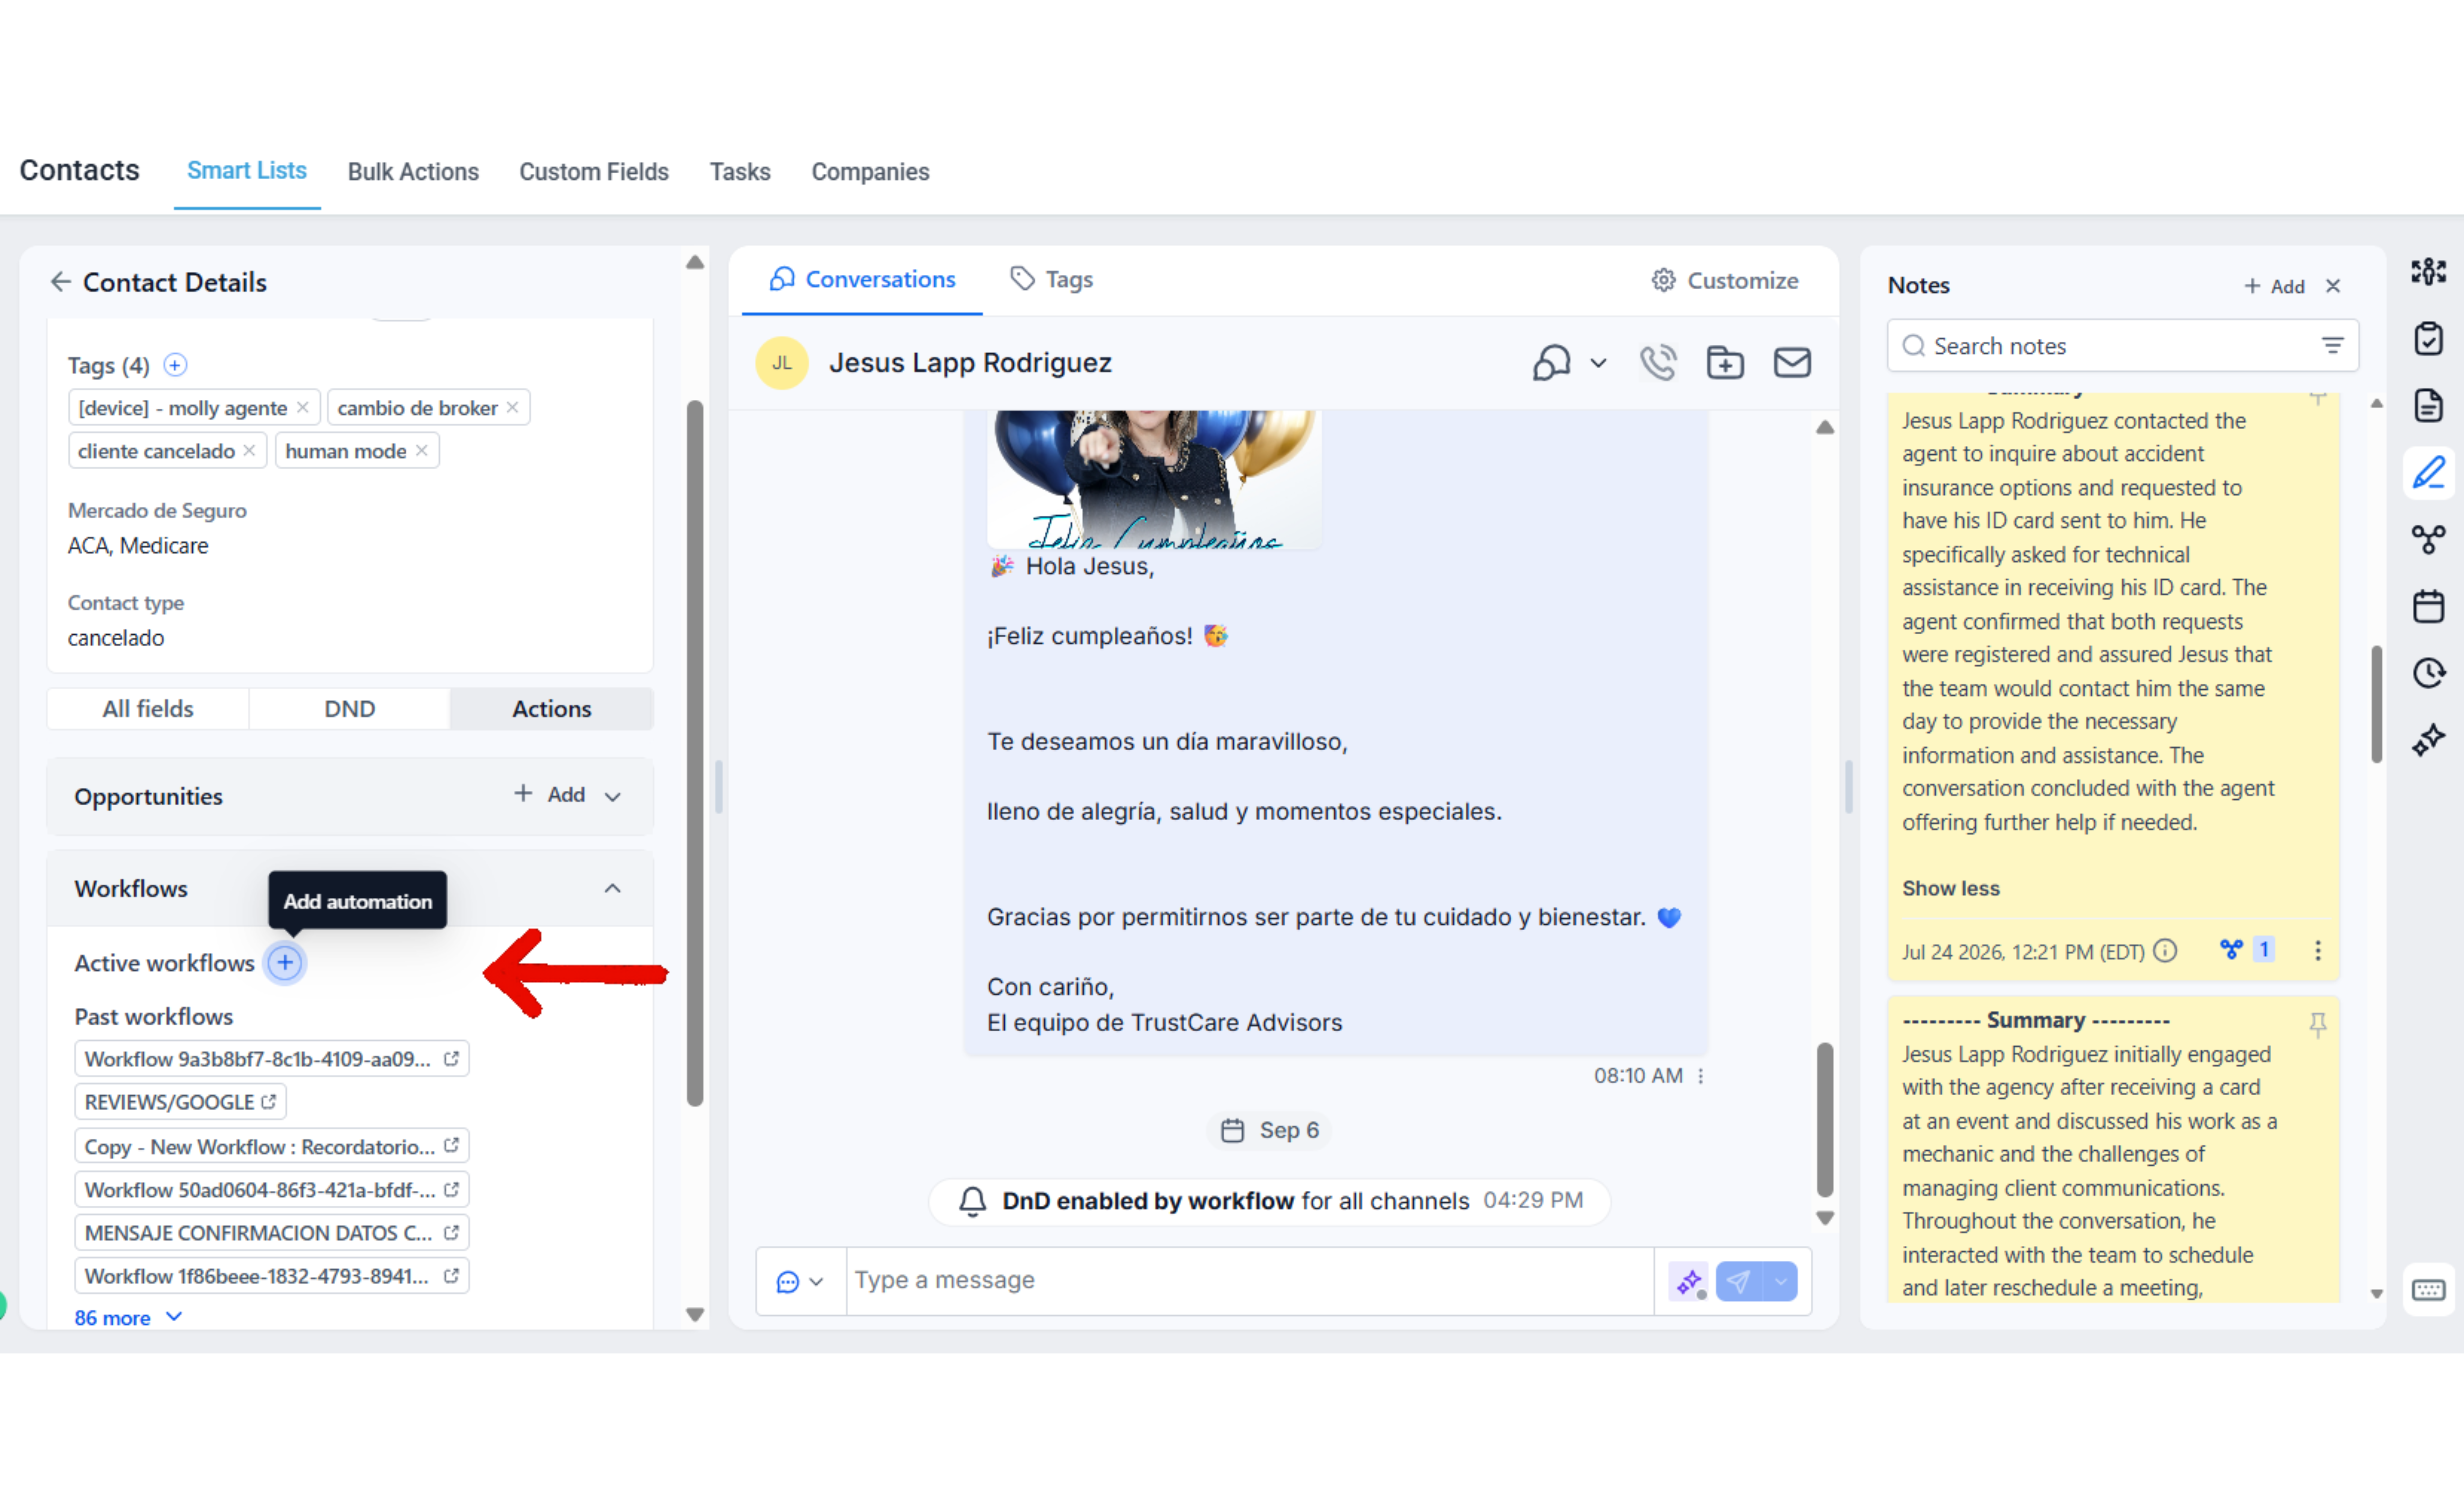Remove the 'cliente cancelado' tag
The height and width of the screenshot is (1495, 2464).
pyautogui.click(x=249, y=451)
